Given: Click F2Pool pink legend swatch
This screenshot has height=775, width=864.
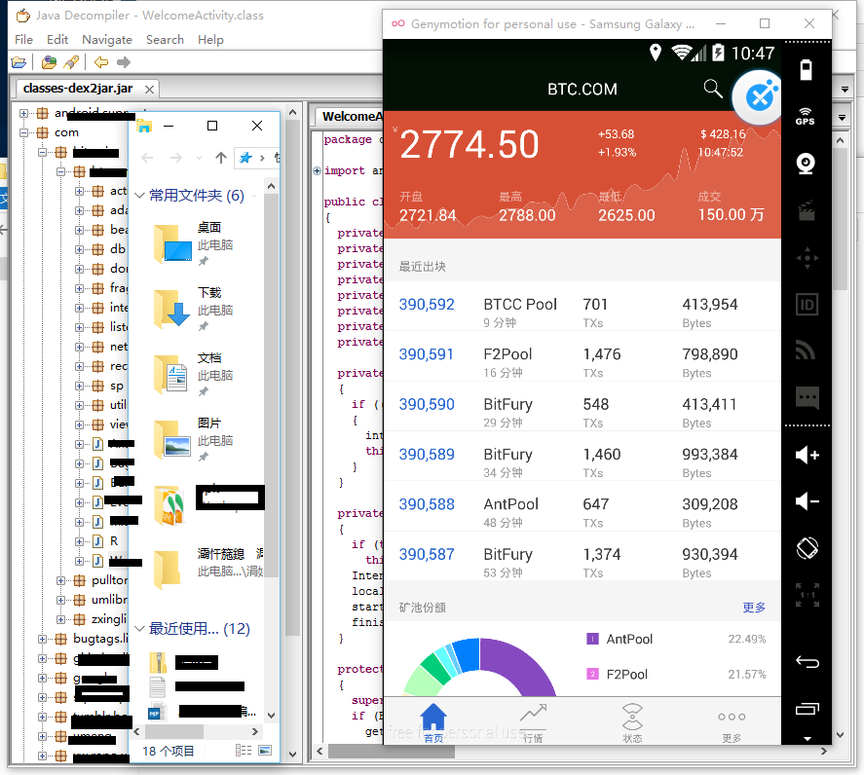Looking at the screenshot, I should click(592, 674).
